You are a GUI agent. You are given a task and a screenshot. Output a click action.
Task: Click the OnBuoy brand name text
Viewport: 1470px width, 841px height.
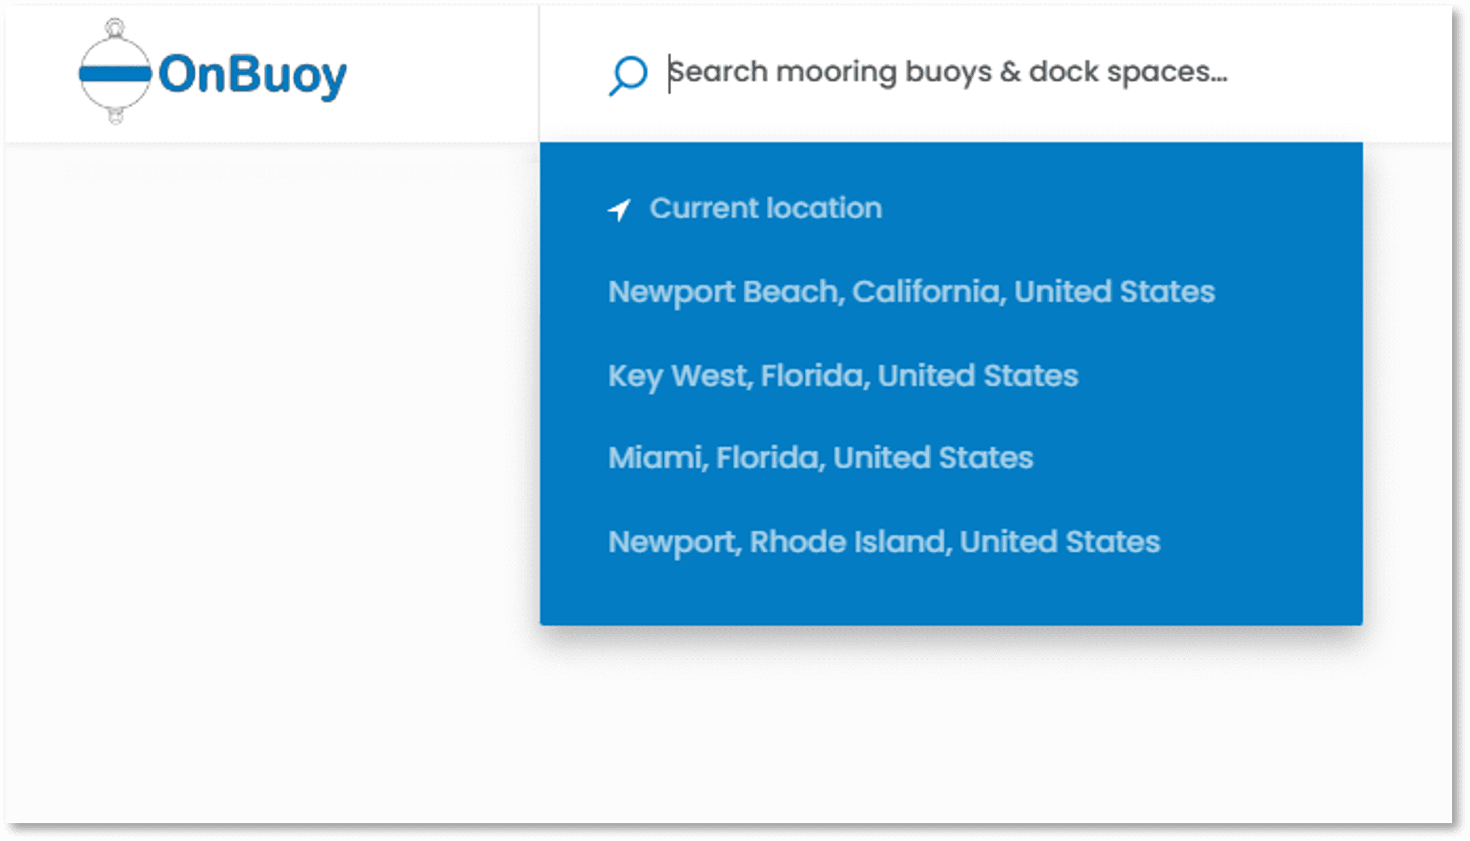[x=252, y=75]
